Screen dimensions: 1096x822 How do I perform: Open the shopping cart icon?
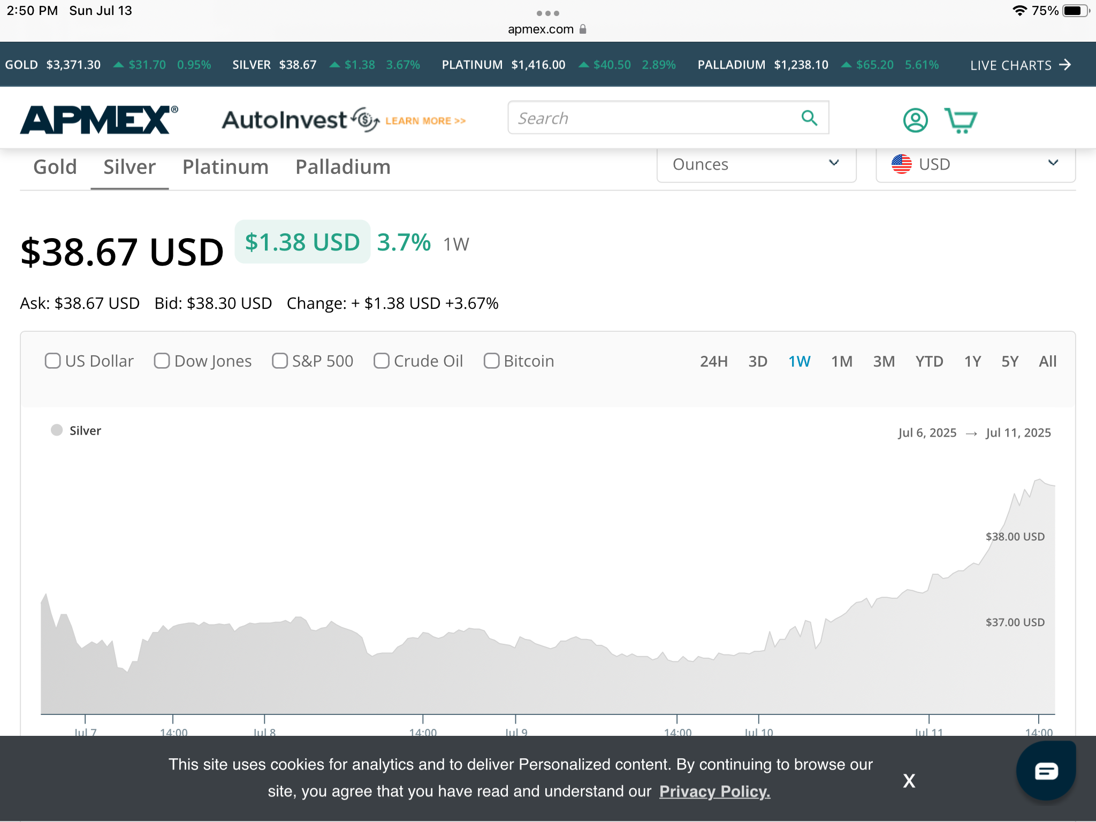pos(961,120)
